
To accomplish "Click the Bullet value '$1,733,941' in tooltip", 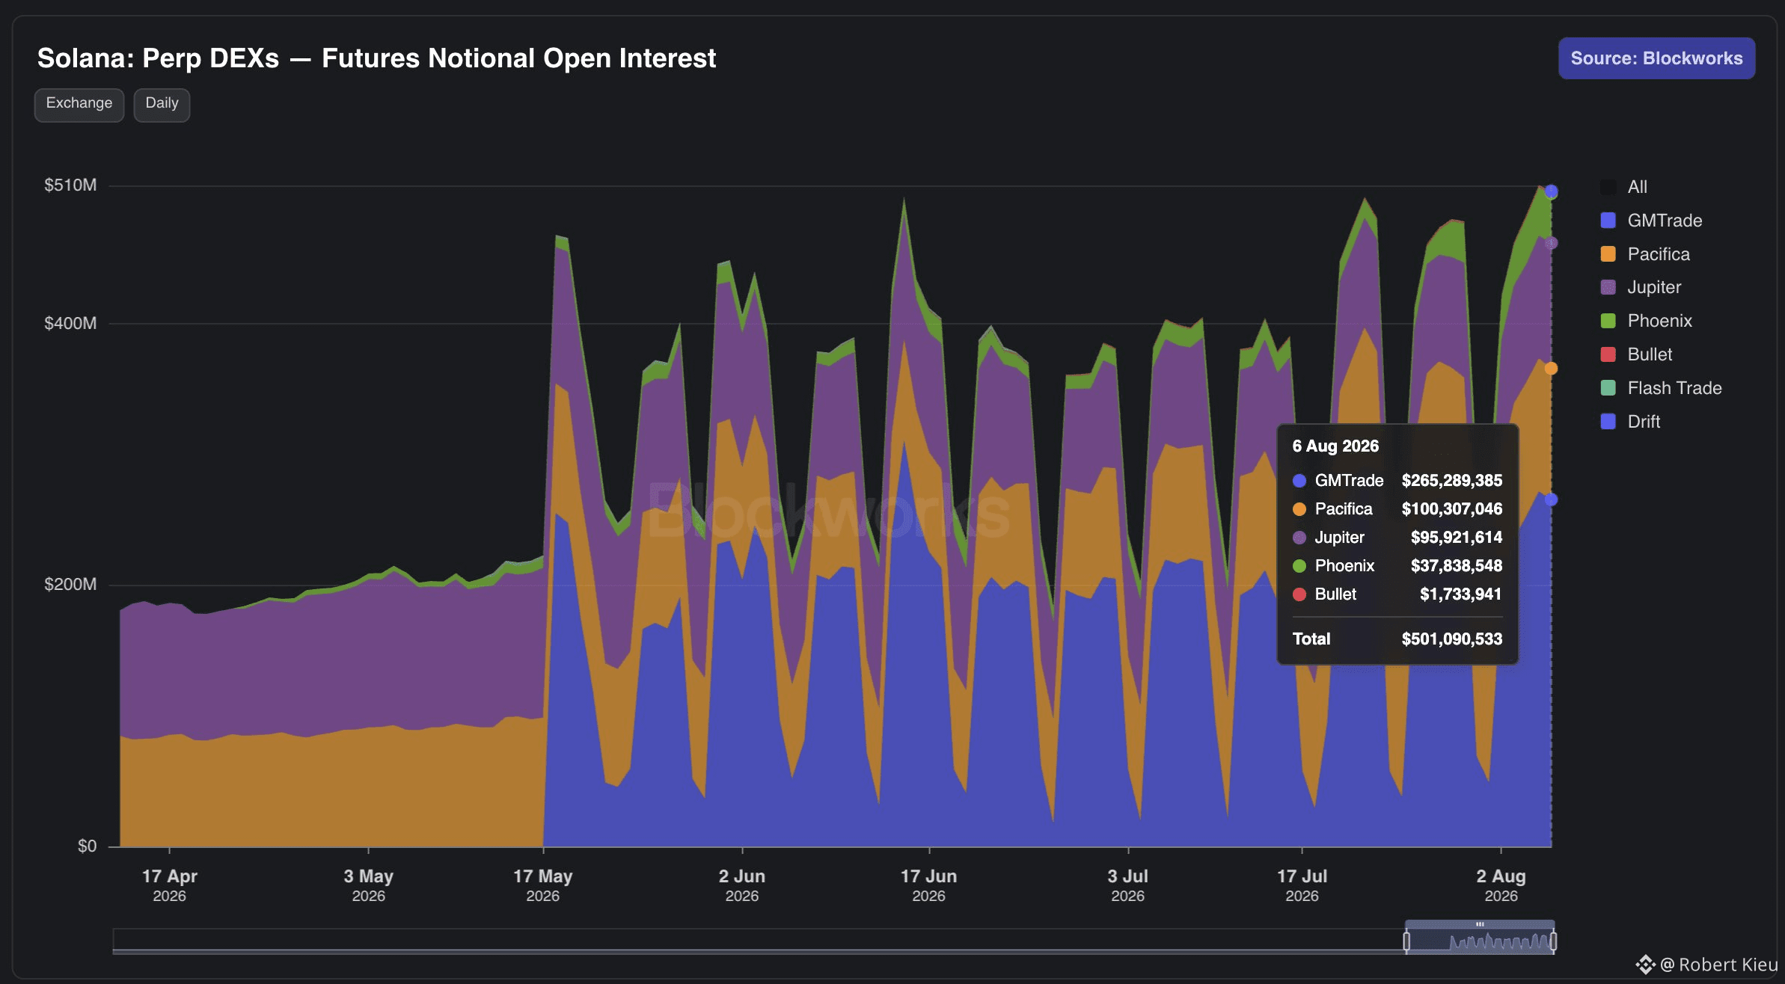I will (x=1460, y=594).
